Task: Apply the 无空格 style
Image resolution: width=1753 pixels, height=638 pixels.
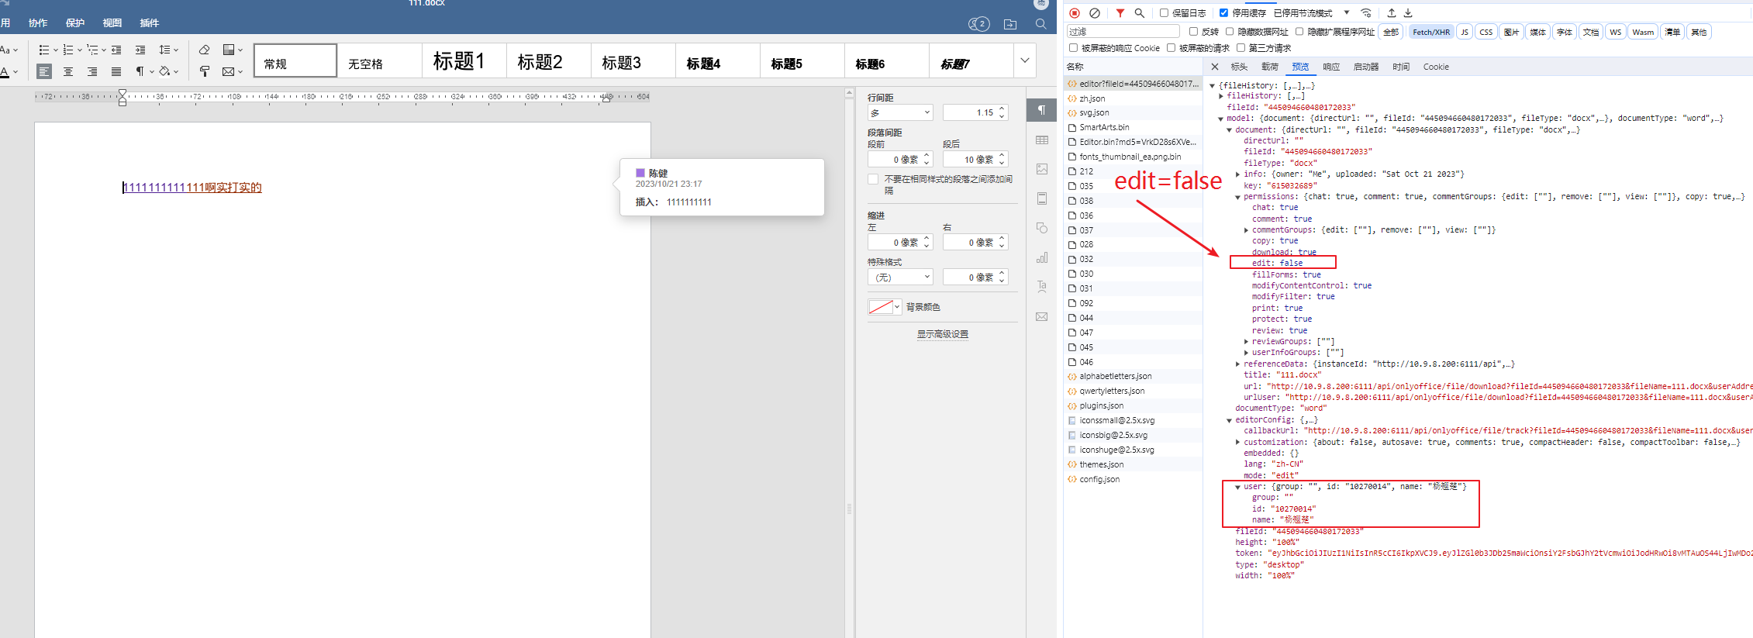Action: pos(380,60)
